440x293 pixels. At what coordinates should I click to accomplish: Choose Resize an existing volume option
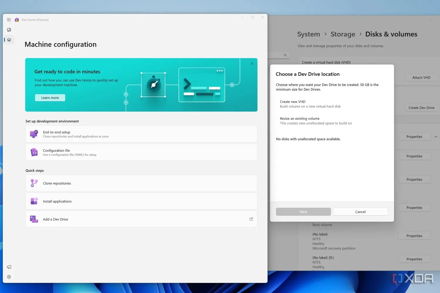coord(332,121)
